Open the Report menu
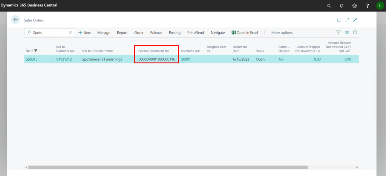386x176 pixels. click(x=122, y=32)
